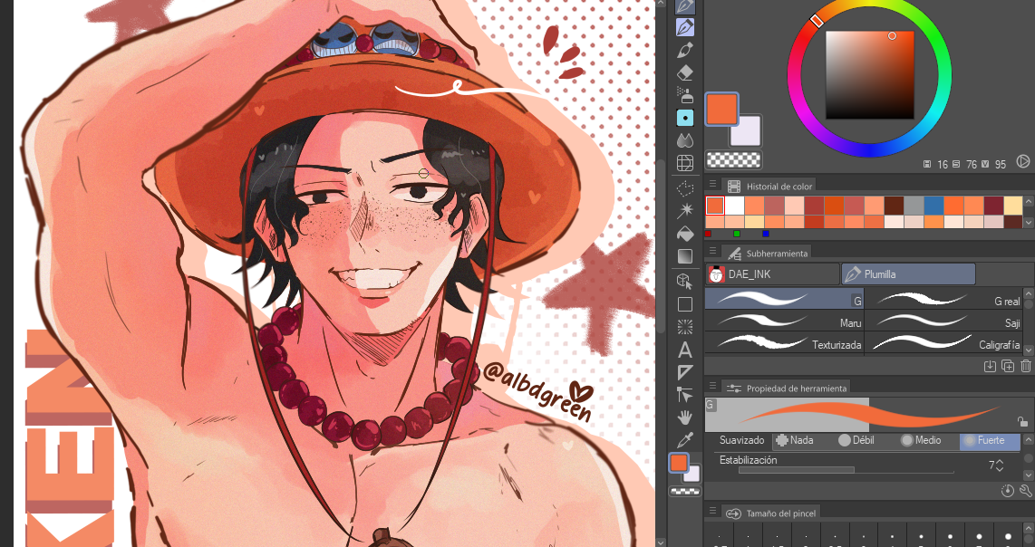Select the Ruler triangle tool

685,372
